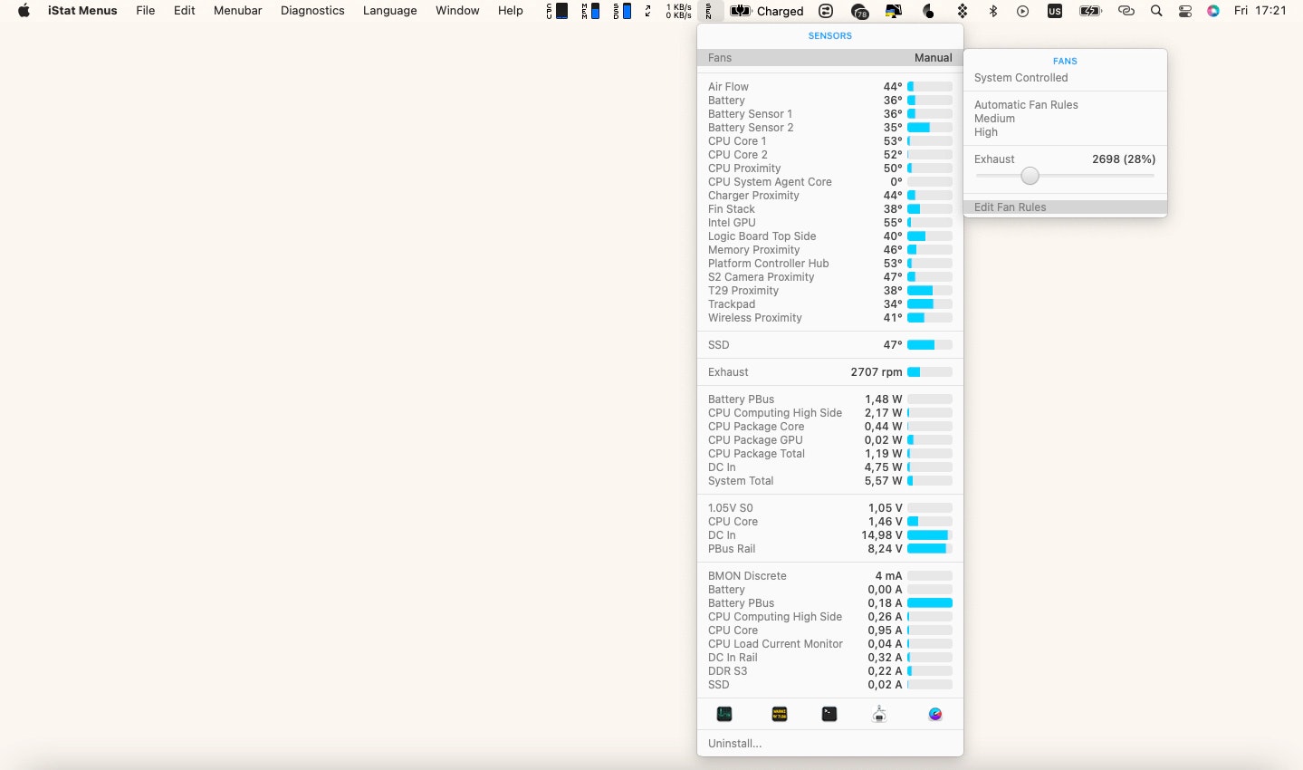Click the network 1 KB/s menu bar item
This screenshot has height=770, width=1303.
tap(679, 11)
